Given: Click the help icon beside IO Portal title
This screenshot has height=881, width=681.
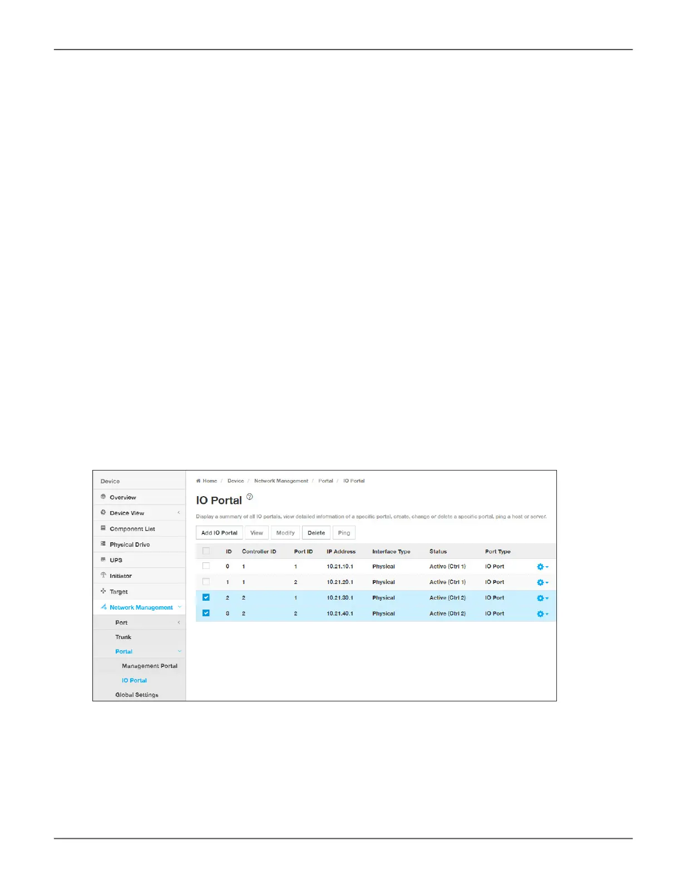Looking at the screenshot, I should tap(249, 497).
